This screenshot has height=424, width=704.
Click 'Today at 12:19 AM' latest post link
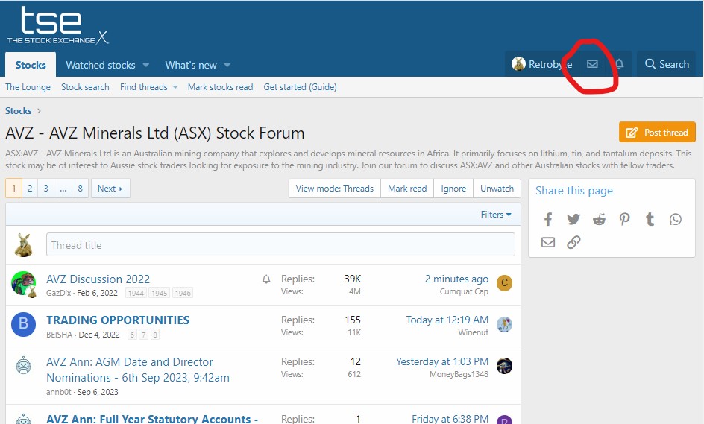pos(447,320)
